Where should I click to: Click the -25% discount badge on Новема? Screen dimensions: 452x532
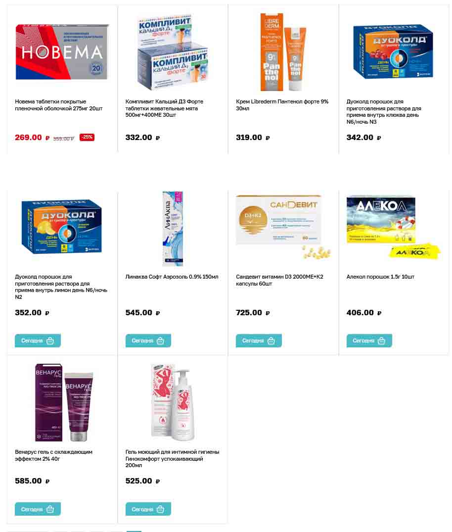[87, 137]
